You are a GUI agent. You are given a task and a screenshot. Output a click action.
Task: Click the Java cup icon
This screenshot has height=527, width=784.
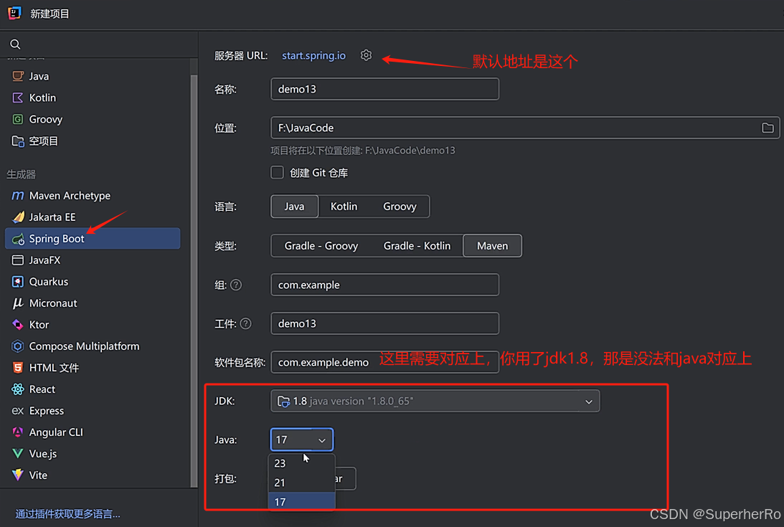point(18,76)
